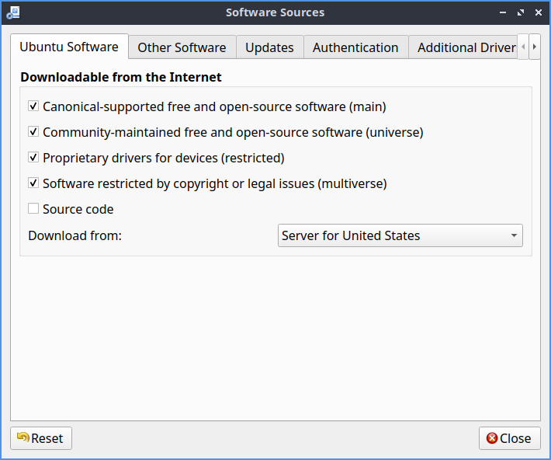Click the Software Sources title bar text

tap(275, 12)
